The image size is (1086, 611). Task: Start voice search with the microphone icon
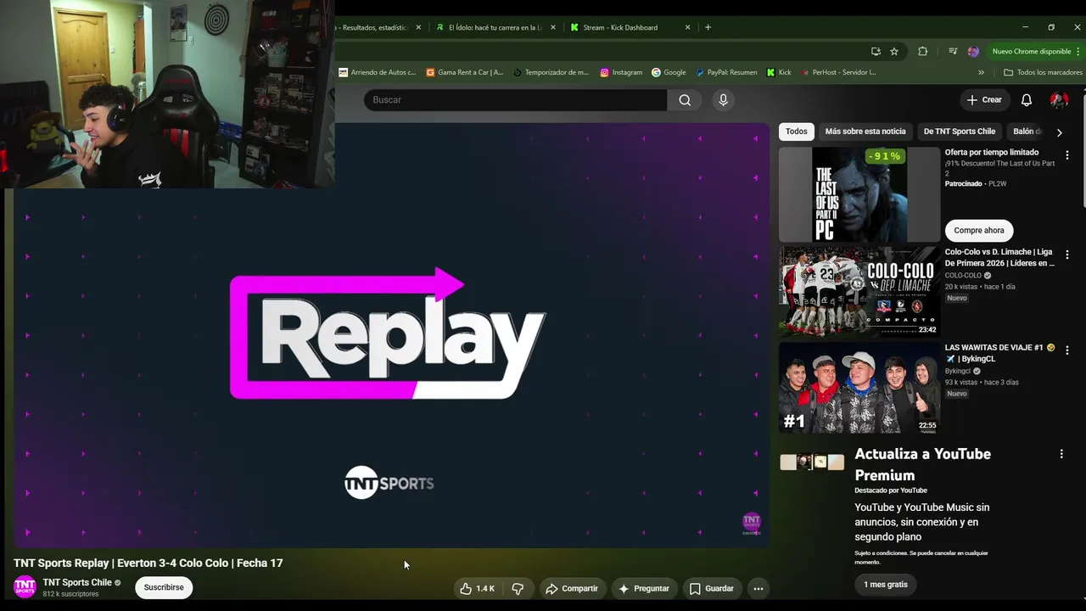click(x=723, y=100)
